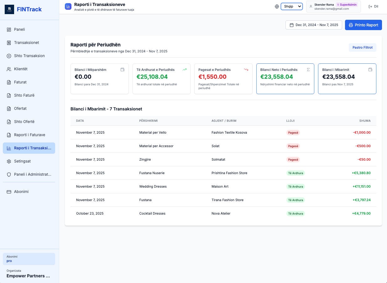Viewport: 387px width, 283px height.
Task: Click the Pastro Filtrot button
Action: pyautogui.click(x=362, y=48)
